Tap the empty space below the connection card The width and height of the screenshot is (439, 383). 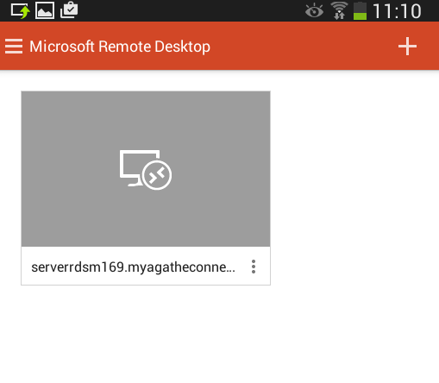[x=219, y=335]
